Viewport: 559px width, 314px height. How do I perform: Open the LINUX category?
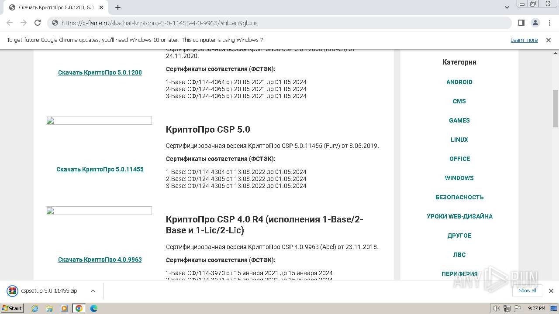[459, 140]
